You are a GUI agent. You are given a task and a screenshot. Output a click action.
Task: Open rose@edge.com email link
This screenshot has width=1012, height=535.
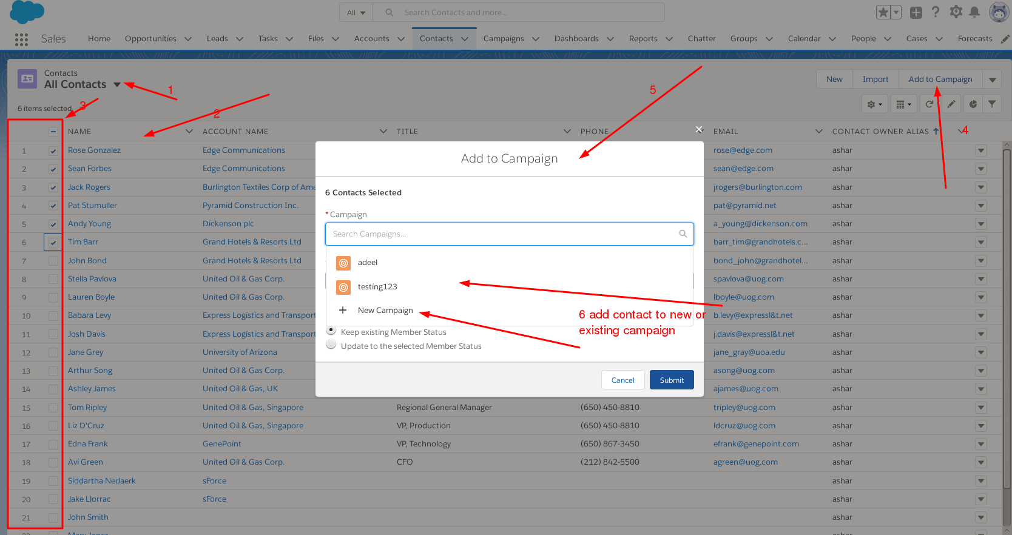click(743, 150)
